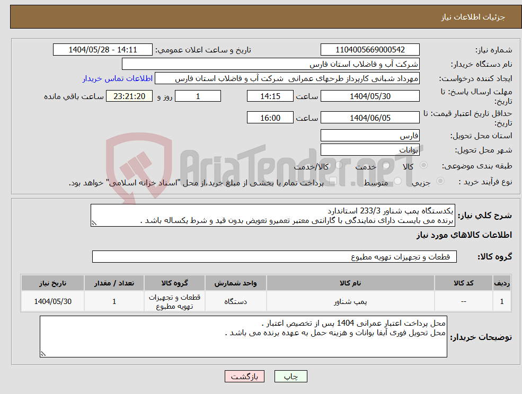Select the کالا/خدمت radio button
This screenshot has height=394, width=522.
pos(338,164)
